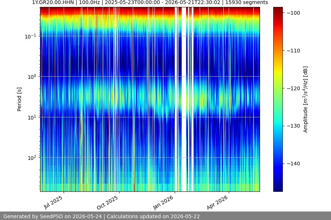Click the −130 colorbar tick label
The height and width of the screenshot is (220, 331).
click(x=293, y=126)
